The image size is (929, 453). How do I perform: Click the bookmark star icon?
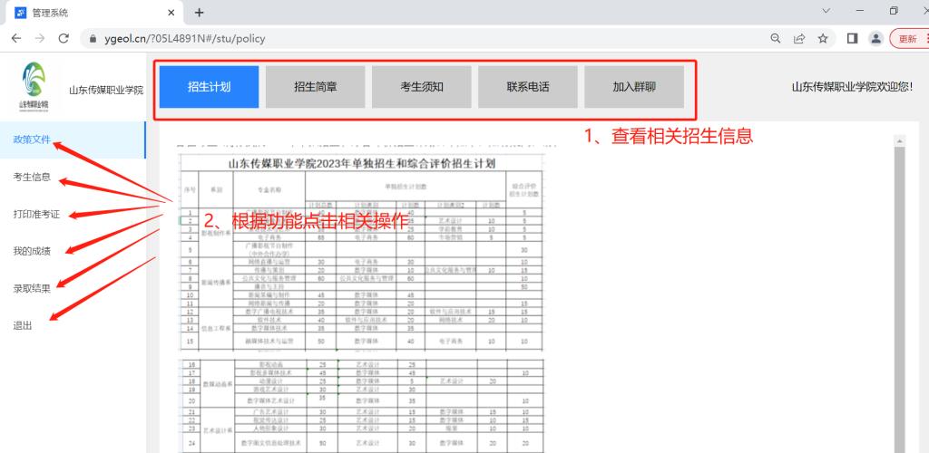(823, 39)
